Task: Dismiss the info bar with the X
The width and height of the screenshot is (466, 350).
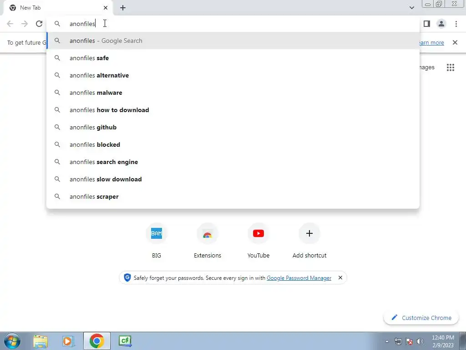Action: pos(455,42)
